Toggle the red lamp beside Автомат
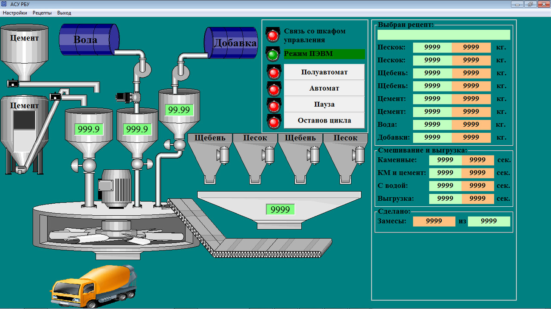Viewport: 551px width, 309px height. click(x=274, y=89)
